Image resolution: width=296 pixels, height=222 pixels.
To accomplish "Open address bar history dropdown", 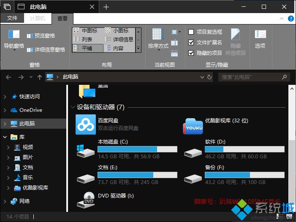I will click(202, 77).
